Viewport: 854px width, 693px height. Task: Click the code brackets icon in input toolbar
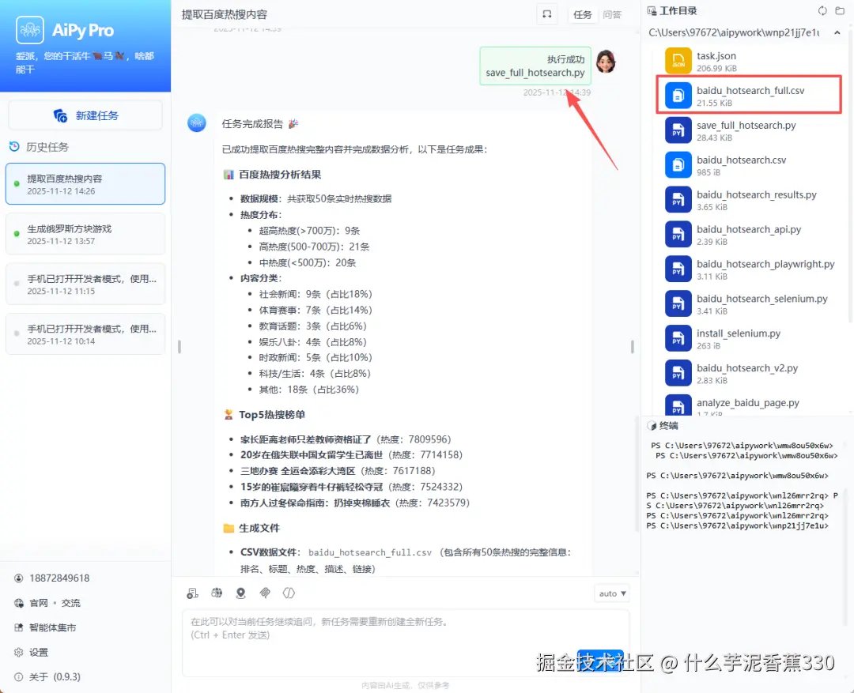(x=289, y=593)
